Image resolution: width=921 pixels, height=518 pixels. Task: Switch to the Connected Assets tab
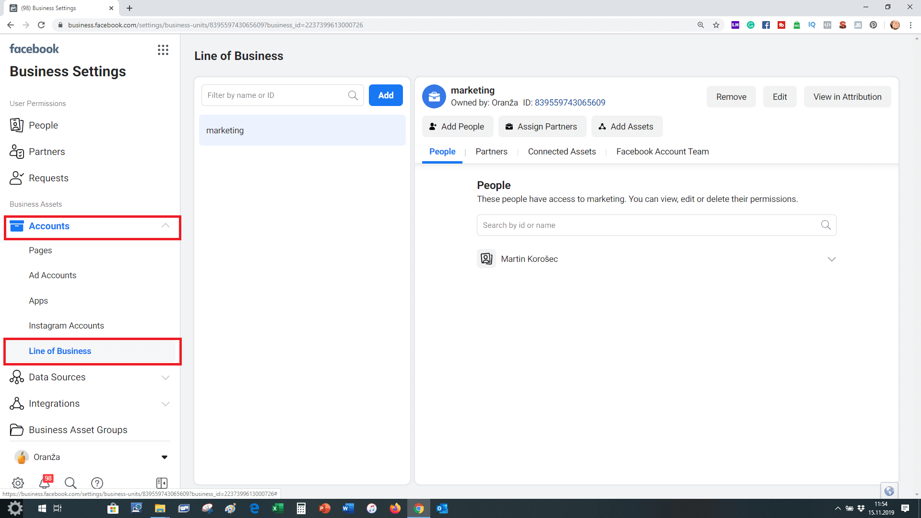(x=562, y=152)
